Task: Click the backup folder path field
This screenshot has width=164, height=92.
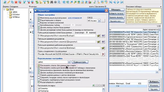Action: pyautogui.click(x=67, y=36)
